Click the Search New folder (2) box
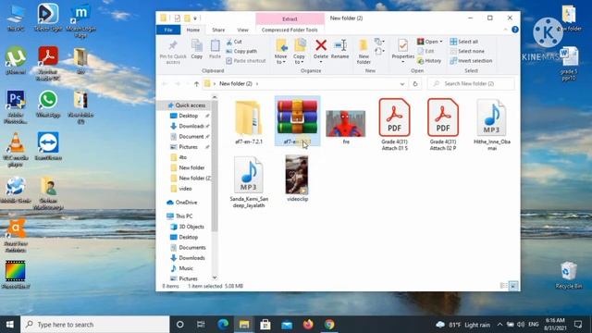The image size is (592, 333). 471,84
